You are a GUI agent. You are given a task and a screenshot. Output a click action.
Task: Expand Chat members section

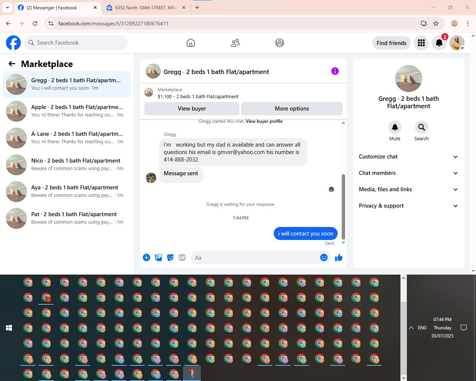click(x=408, y=173)
